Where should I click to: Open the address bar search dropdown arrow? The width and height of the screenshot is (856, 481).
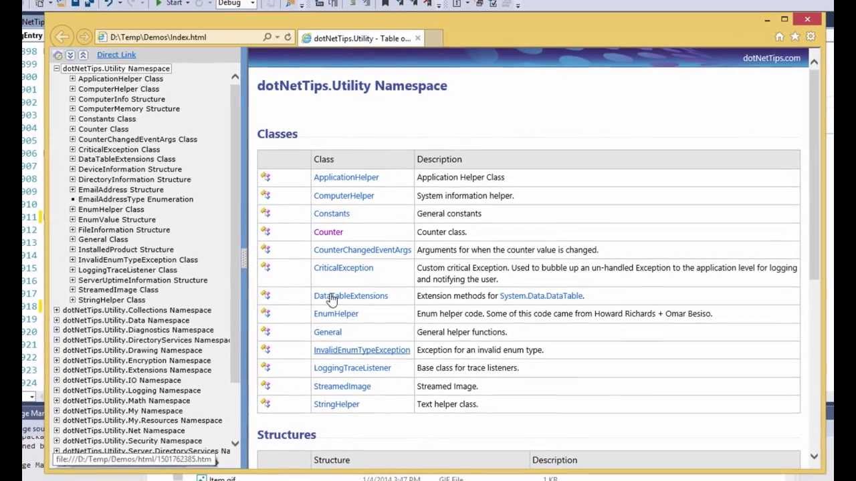[276, 37]
